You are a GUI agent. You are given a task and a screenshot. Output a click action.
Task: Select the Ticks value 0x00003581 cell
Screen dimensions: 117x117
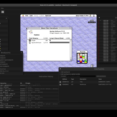[x=104, y=82]
